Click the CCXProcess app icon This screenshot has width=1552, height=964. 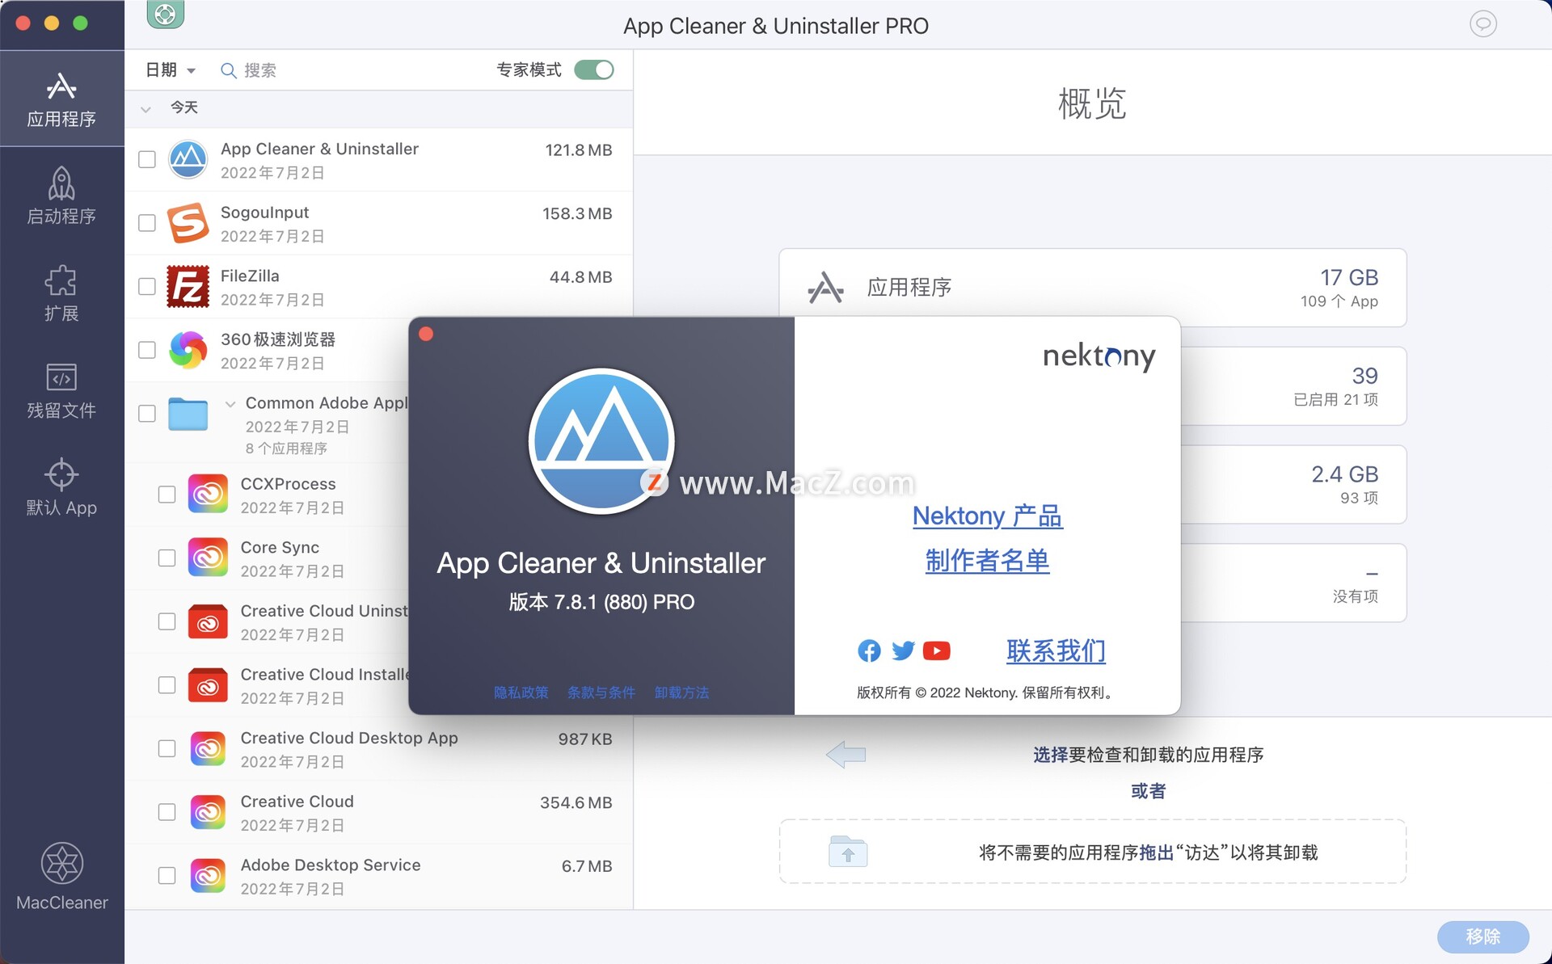[x=208, y=495]
